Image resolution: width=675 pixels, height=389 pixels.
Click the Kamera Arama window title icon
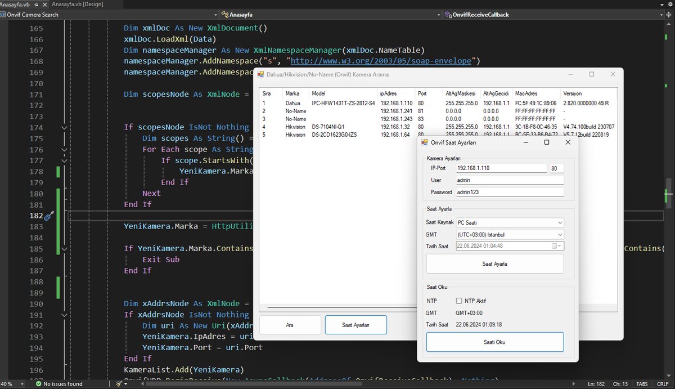click(x=260, y=74)
